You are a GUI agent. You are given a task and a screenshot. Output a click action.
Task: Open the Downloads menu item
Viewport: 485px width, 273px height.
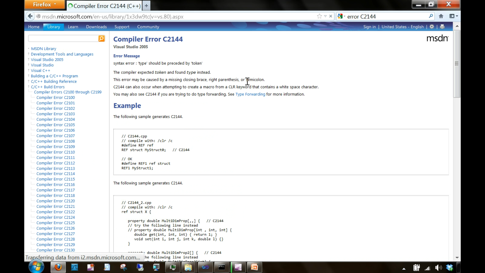tap(96, 27)
